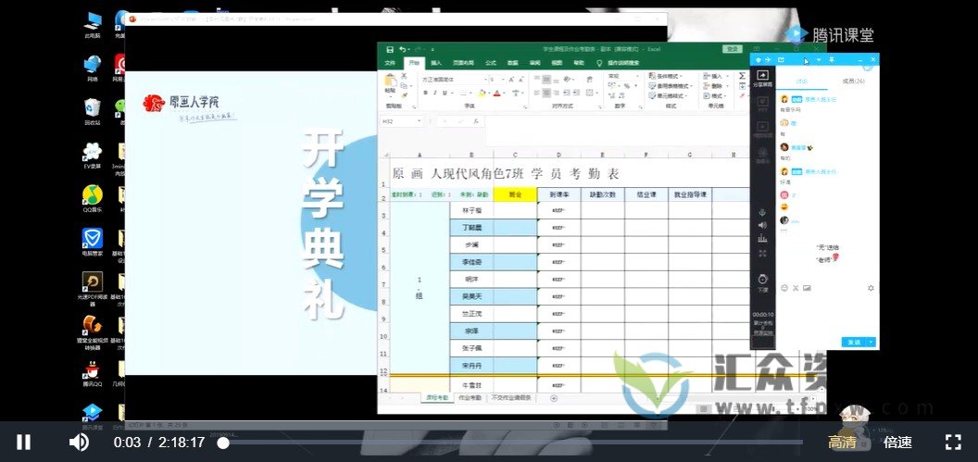Click the image insert icon in chat

click(x=807, y=288)
